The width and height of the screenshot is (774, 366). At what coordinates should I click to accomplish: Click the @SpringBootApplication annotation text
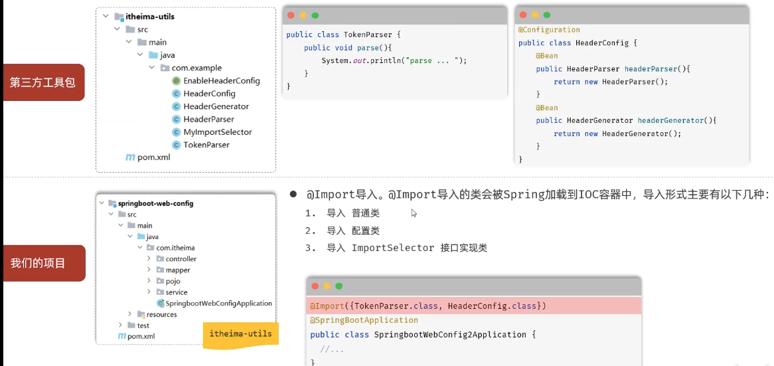coord(364,320)
